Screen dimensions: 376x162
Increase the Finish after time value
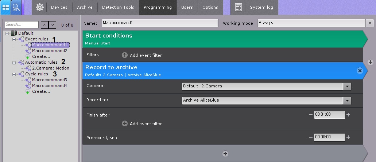click(348, 115)
